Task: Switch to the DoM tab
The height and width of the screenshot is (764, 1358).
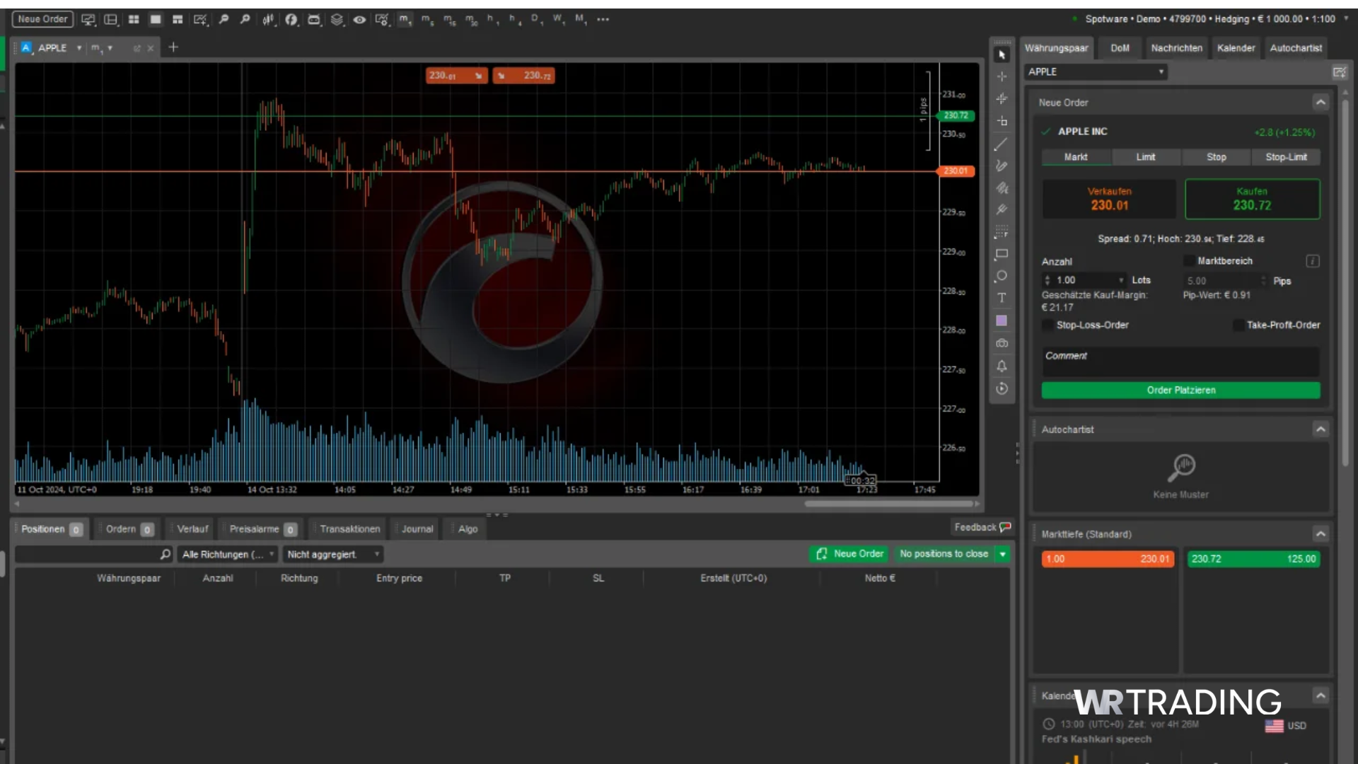Action: [x=1120, y=48]
